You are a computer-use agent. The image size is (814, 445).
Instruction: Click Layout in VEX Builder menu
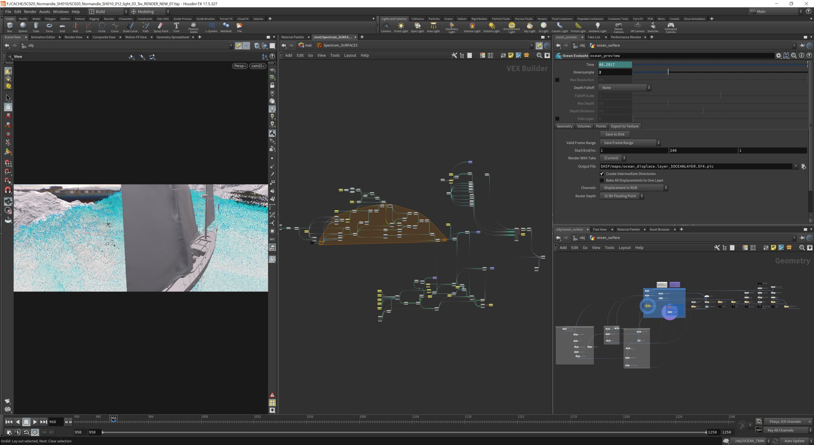(x=350, y=55)
